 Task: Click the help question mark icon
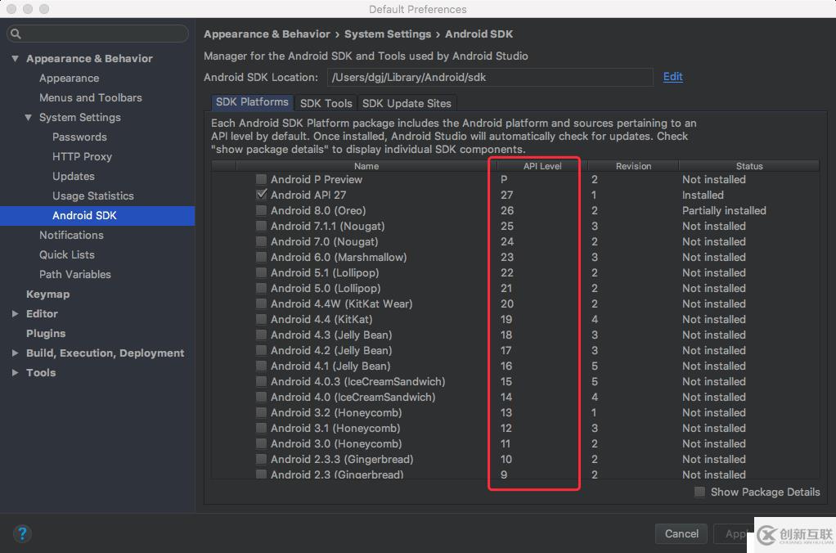(x=23, y=533)
